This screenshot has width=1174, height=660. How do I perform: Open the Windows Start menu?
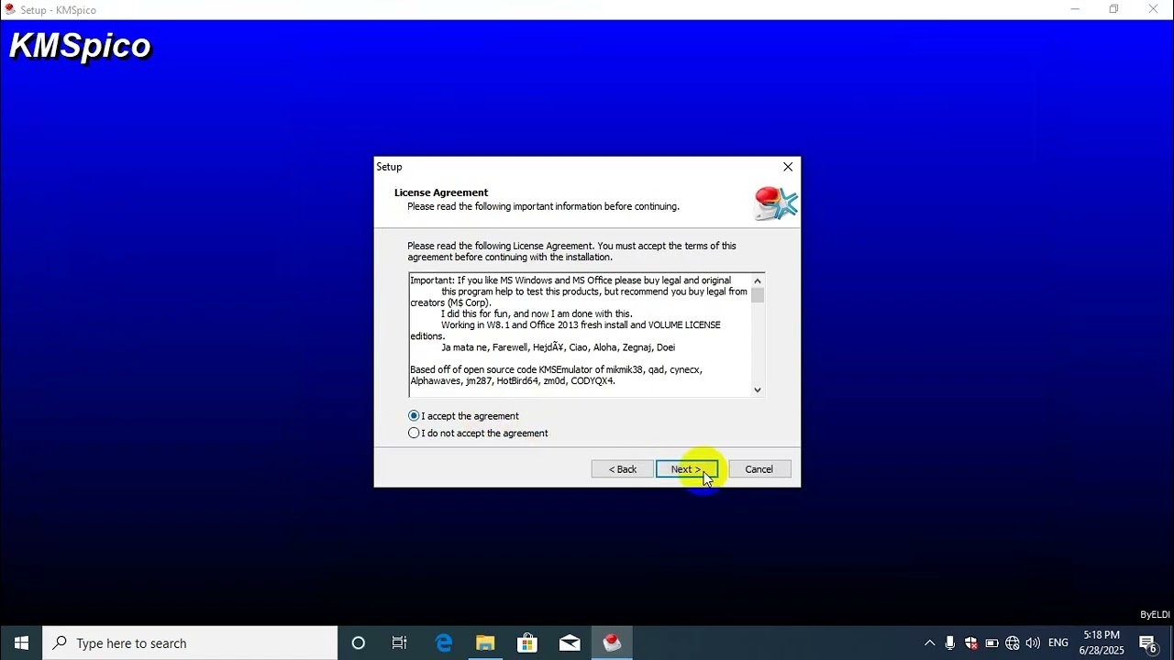(x=21, y=643)
